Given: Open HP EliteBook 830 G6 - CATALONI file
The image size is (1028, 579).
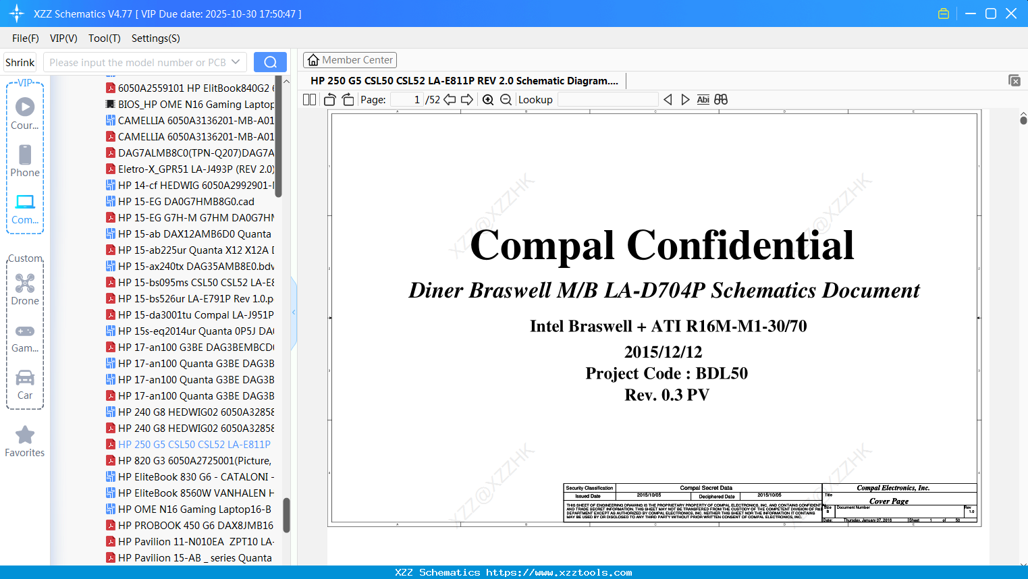Looking at the screenshot, I should tap(190, 476).
